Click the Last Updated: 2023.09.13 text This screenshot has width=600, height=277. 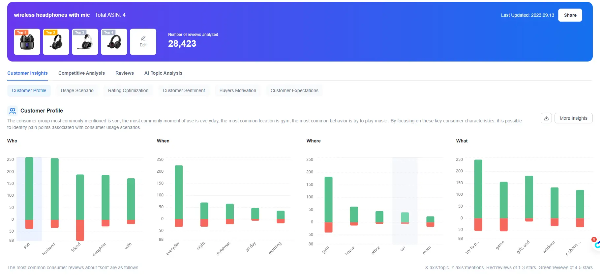(527, 15)
